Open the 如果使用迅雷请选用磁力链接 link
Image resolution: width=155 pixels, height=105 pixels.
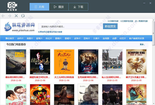point(50,32)
